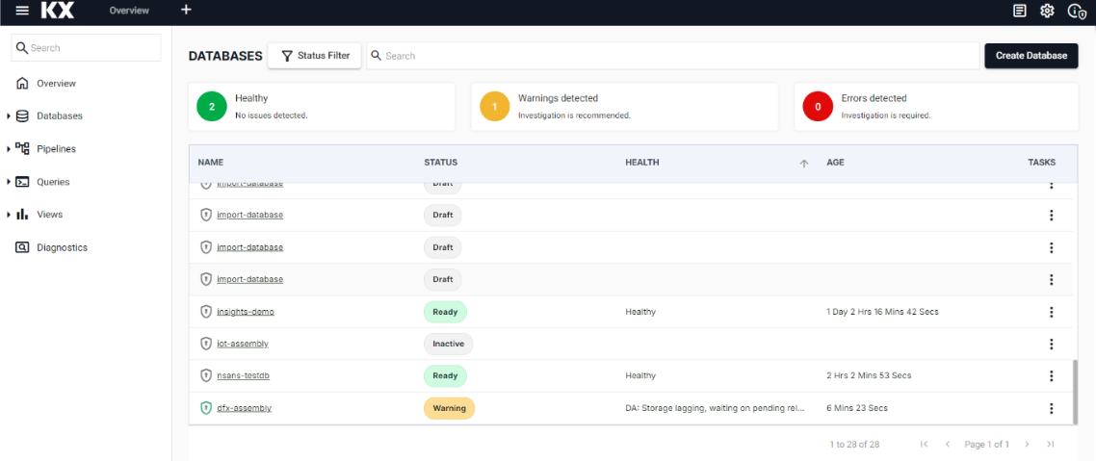The width and height of the screenshot is (1096, 461).
Task: Click the Diagnostics magnifier icon
Action: pos(21,247)
